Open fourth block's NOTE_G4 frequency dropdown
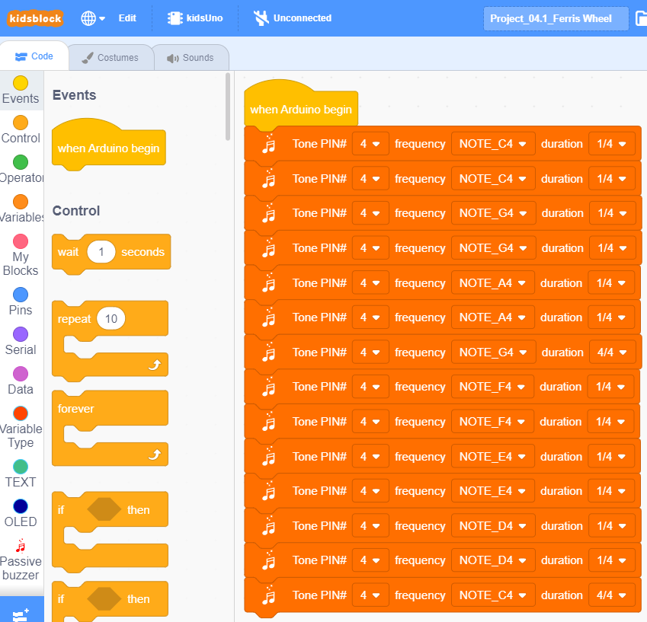647x622 pixels. 494,248
